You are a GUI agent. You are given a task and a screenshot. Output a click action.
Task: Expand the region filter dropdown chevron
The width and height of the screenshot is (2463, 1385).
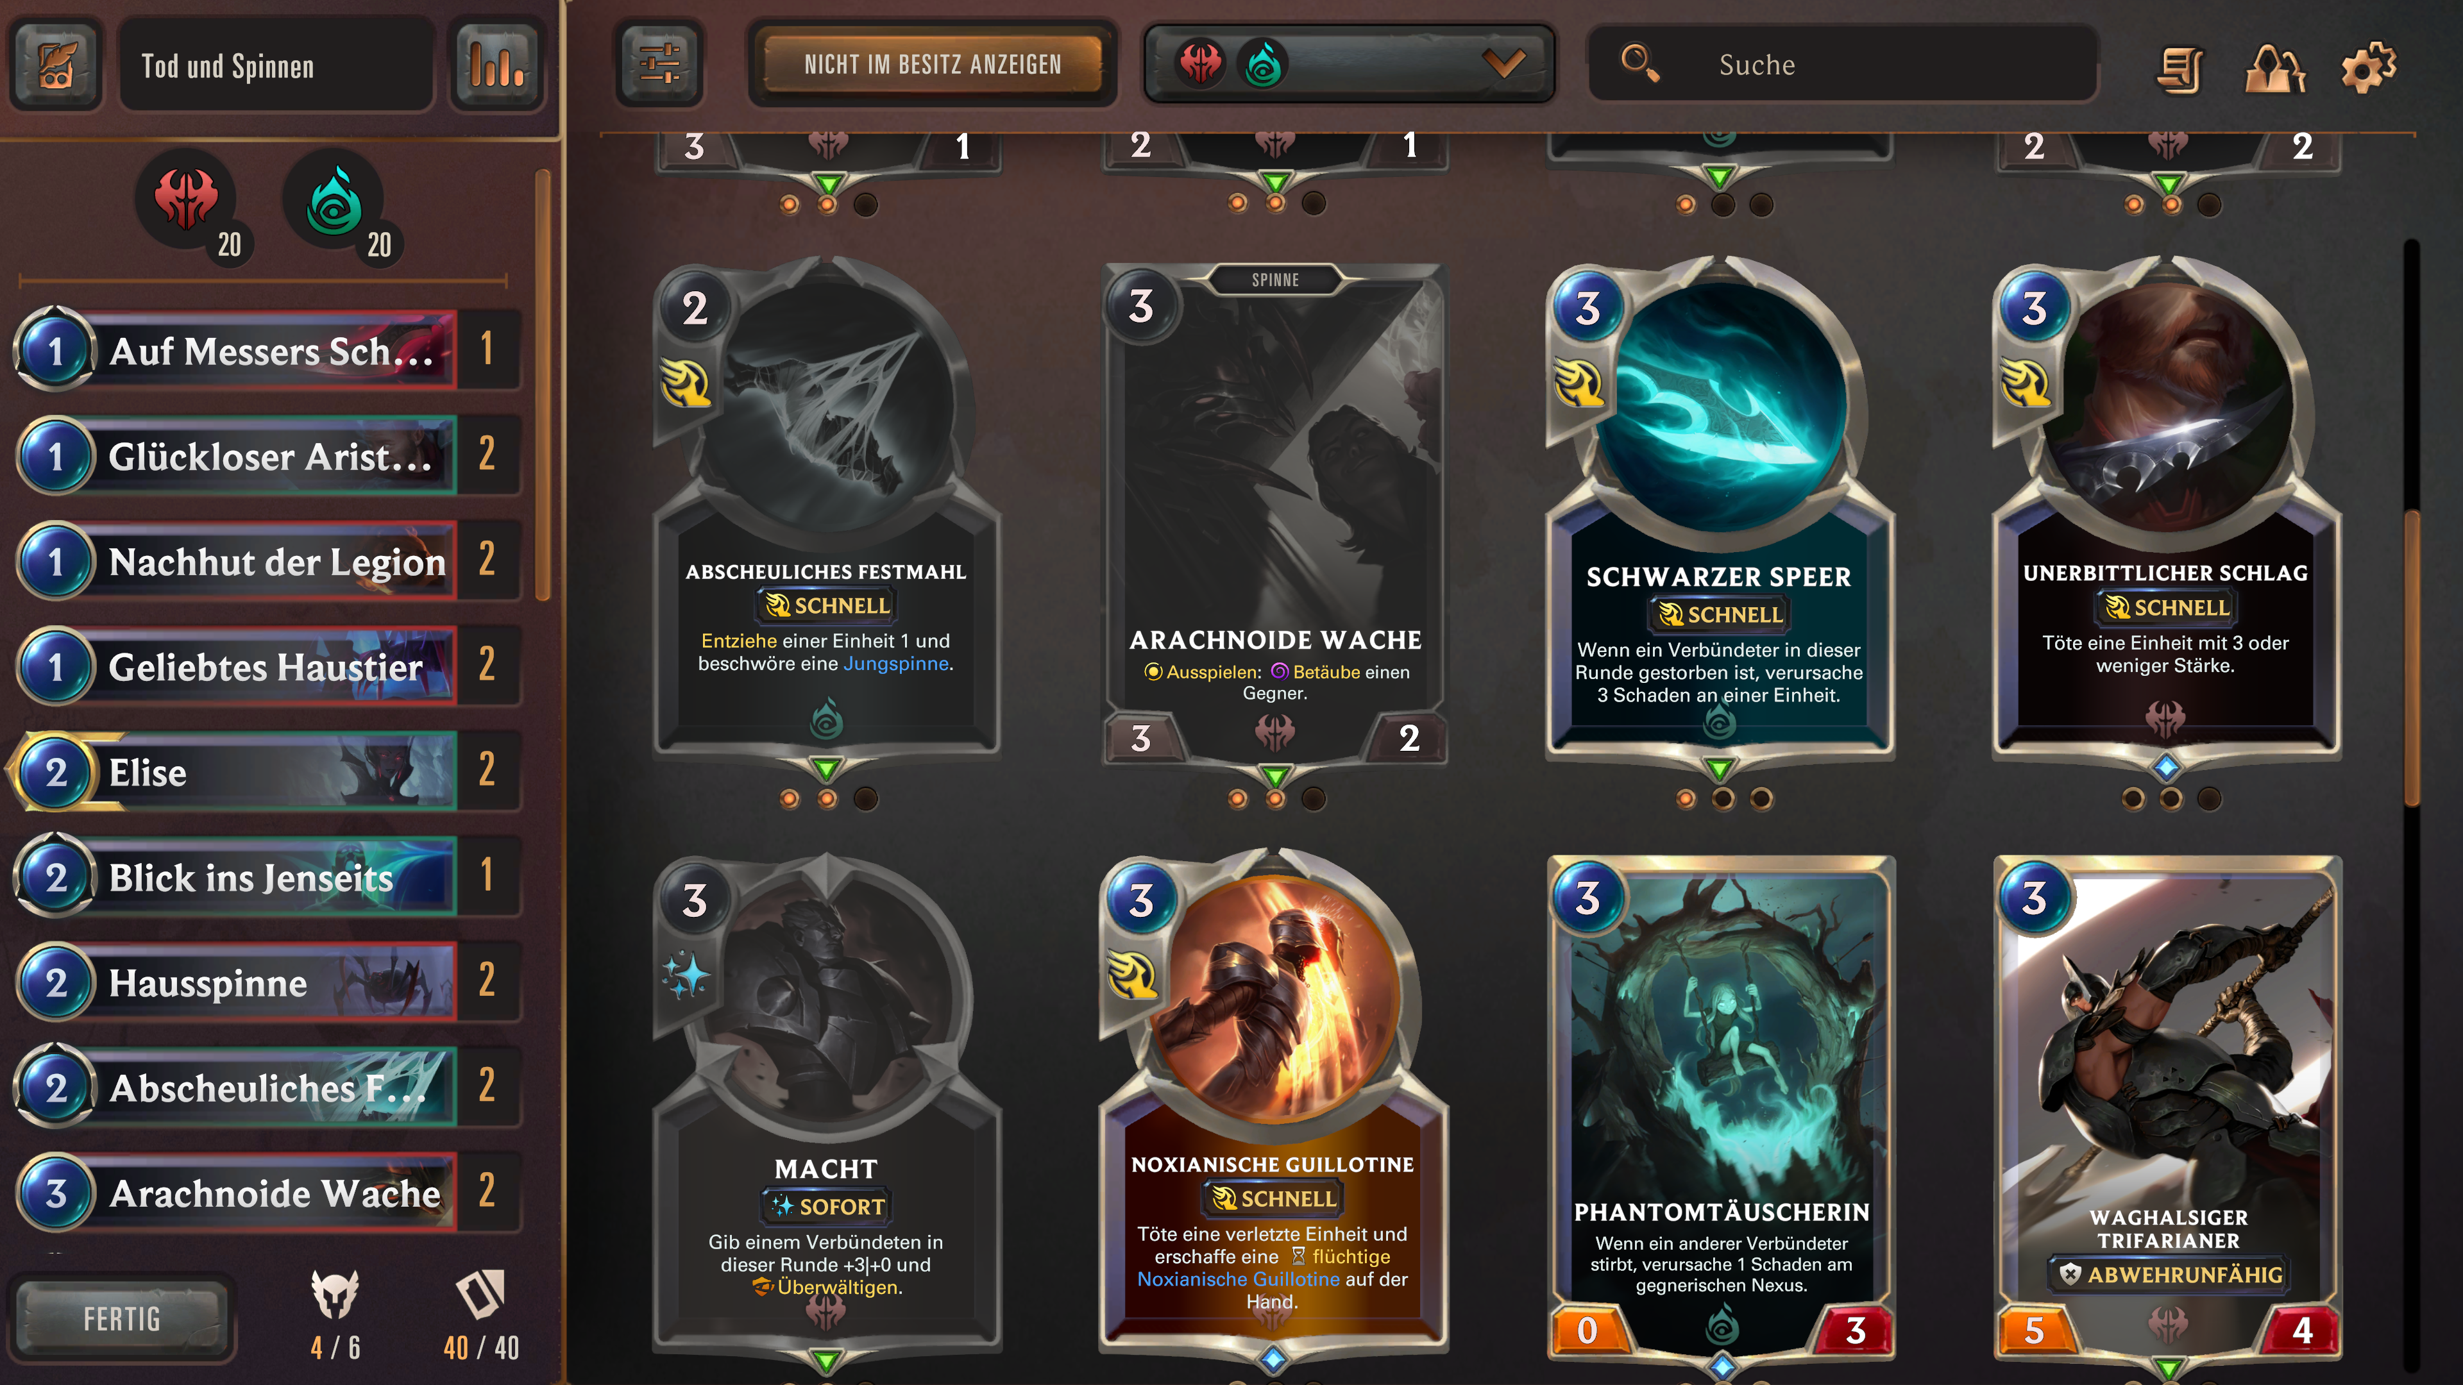pyautogui.click(x=1503, y=63)
